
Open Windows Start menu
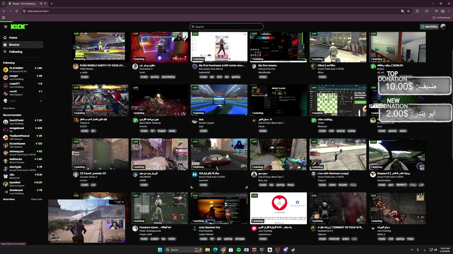click(160, 250)
